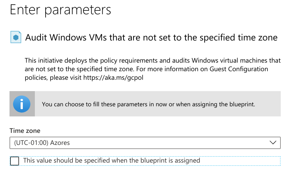This screenshot has width=289, height=174.
Task: Click the policy initiative document icon
Action: pyautogui.click(x=16, y=37)
